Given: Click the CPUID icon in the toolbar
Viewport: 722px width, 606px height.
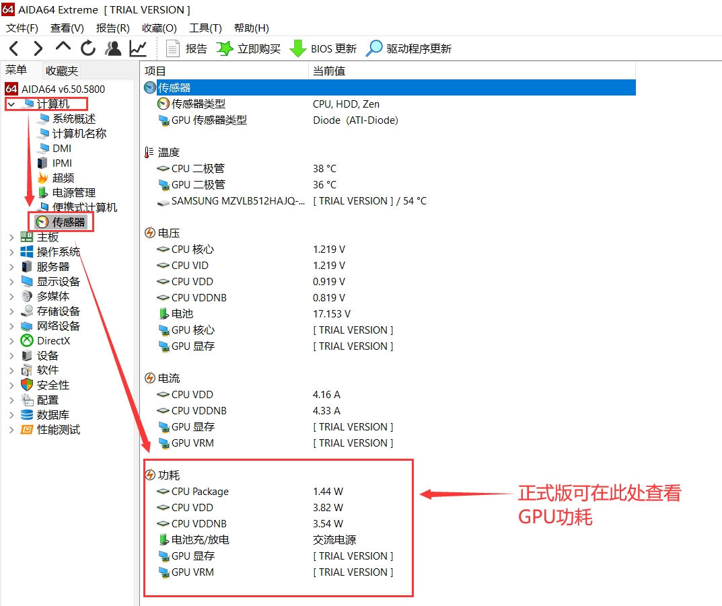Looking at the screenshot, I should [112, 48].
